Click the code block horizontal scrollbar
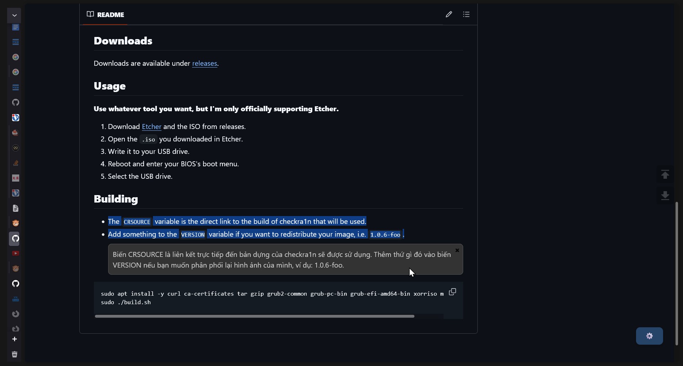Image resolution: width=683 pixels, height=366 pixels. 254,316
